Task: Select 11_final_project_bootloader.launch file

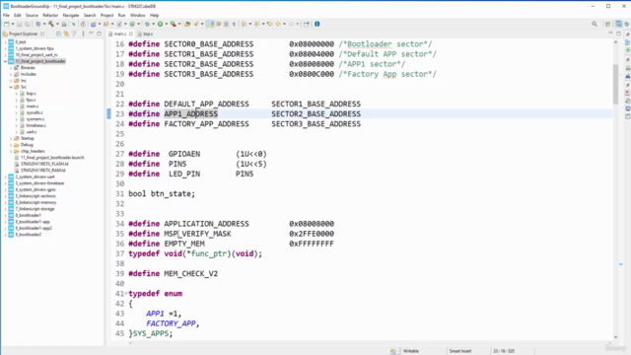Action: [x=52, y=158]
